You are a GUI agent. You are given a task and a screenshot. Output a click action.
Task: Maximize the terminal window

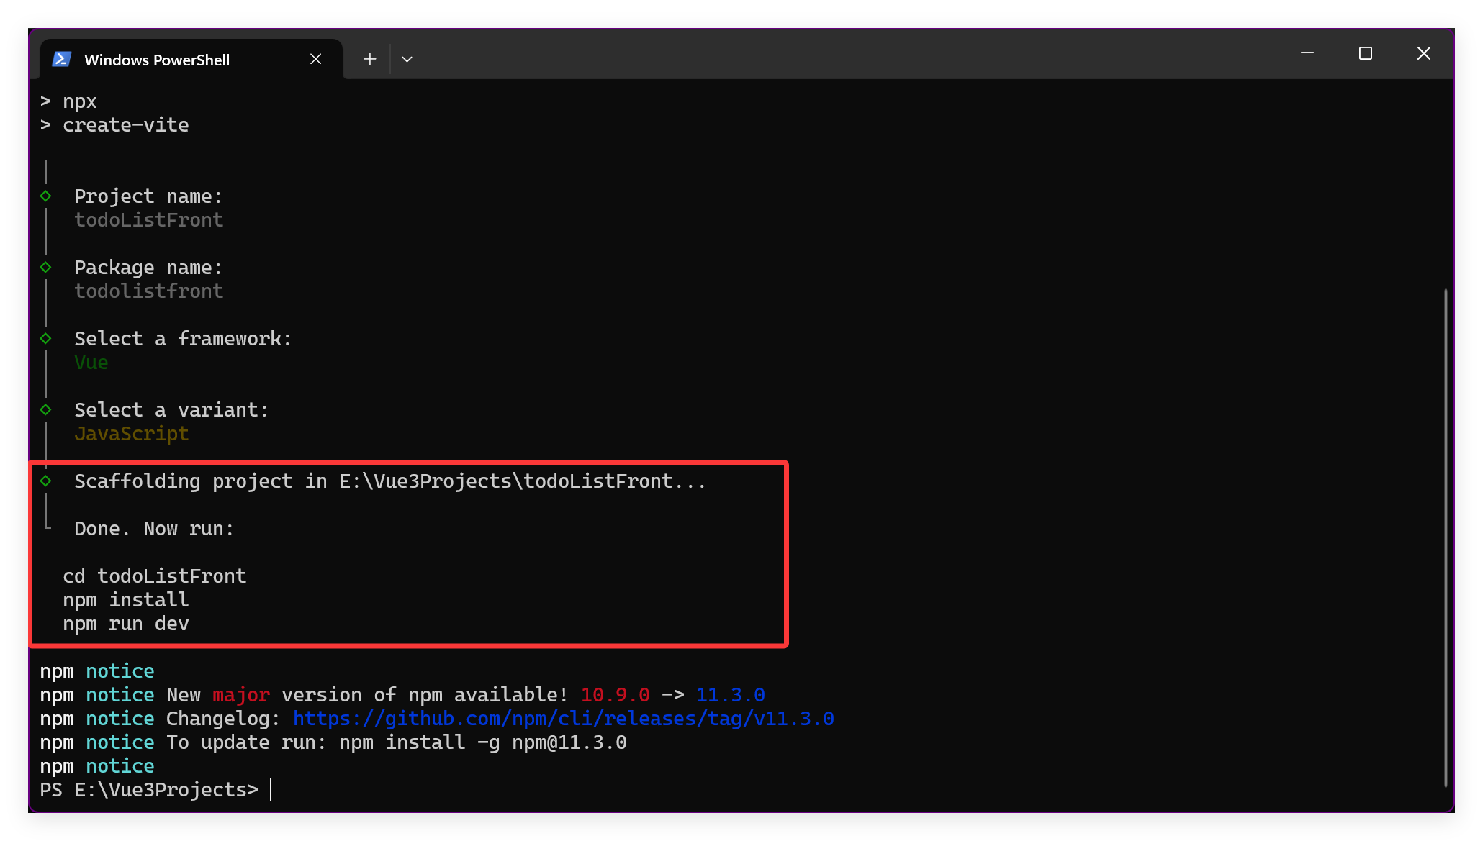(x=1366, y=53)
